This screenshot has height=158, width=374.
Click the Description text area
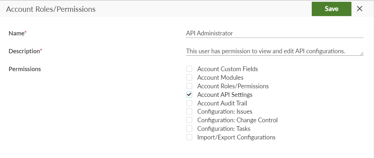(x=275, y=51)
